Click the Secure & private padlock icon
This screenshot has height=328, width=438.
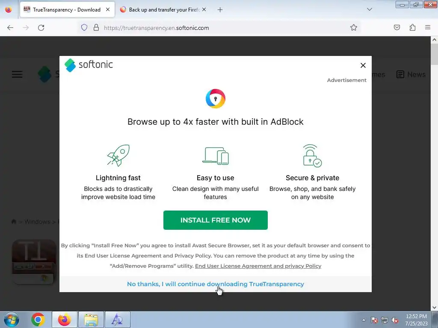click(x=312, y=155)
